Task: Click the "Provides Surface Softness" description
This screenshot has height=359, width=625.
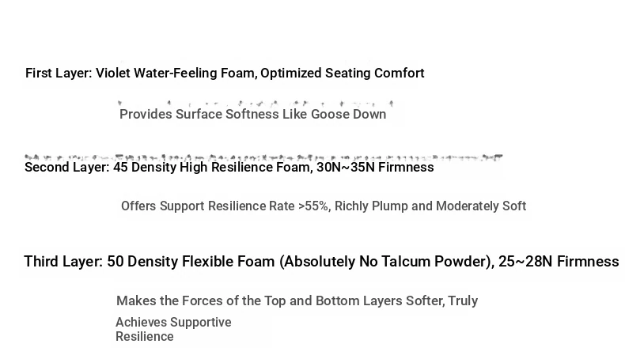Action: tap(199, 115)
